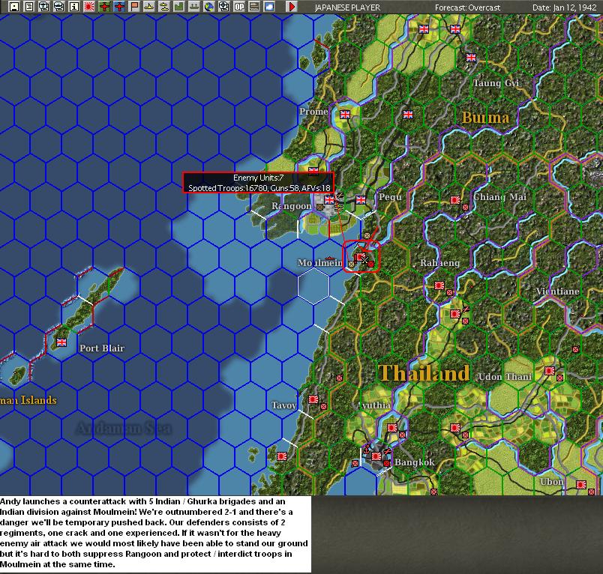Select the Japanese flag unit below Rahaeng
The height and width of the screenshot is (574, 603).
click(x=439, y=286)
